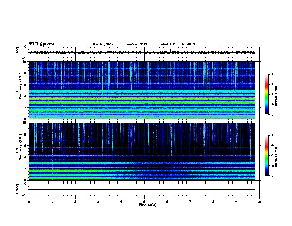Click the 'station=HUS' header label
Viewport: 292px width, 226px height.
click(x=137, y=44)
